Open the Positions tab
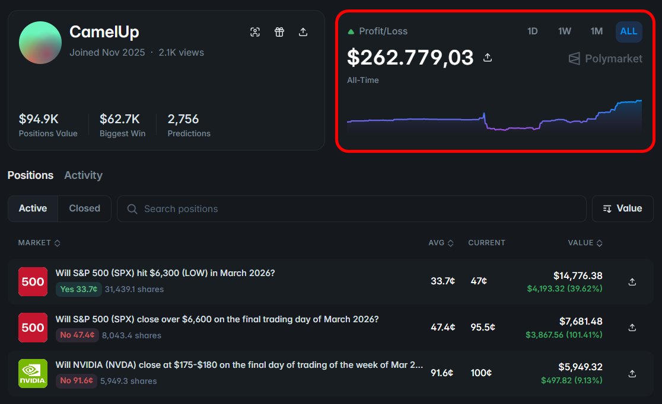Viewport: 662px width, 404px height. point(30,175)
